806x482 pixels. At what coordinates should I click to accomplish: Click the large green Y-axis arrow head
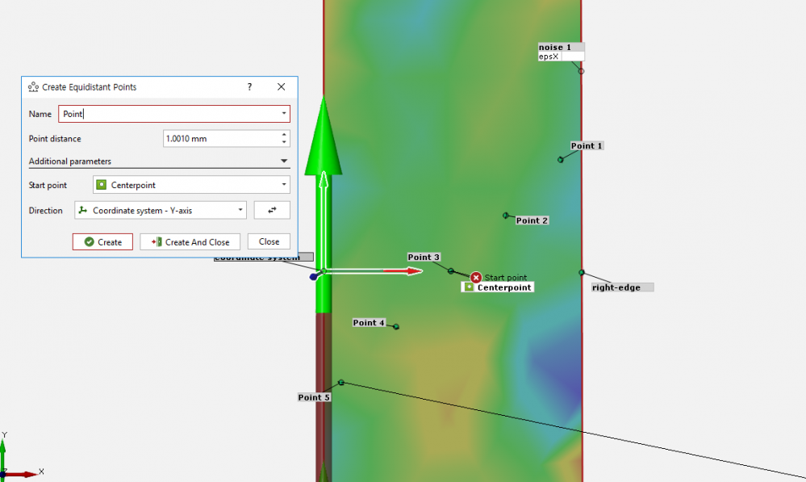point(323,137)
